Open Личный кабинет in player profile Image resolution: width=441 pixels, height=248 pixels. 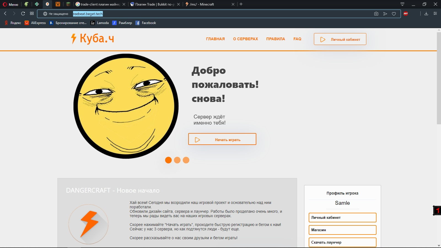[343, 217]
